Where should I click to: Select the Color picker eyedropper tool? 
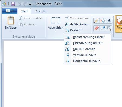[103, 28]
